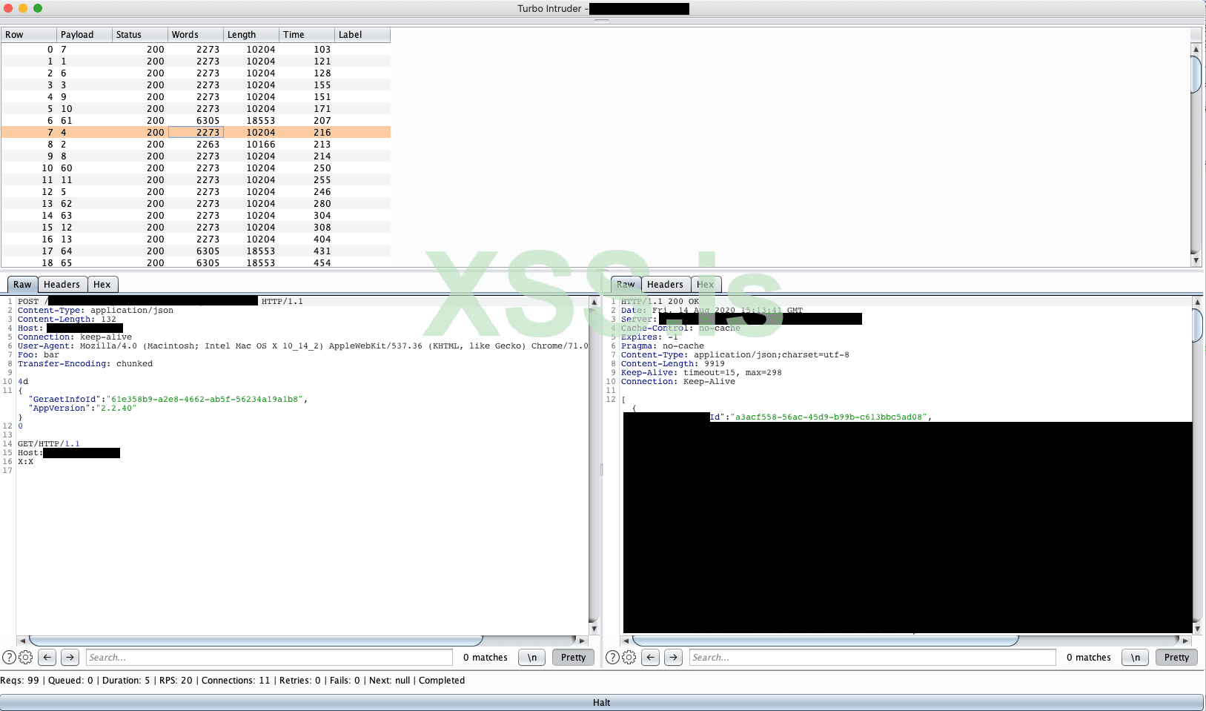Switch request panel to Headers tab
The width and height of the screenshot is (1206, 711).
click(x=62, y=285)
